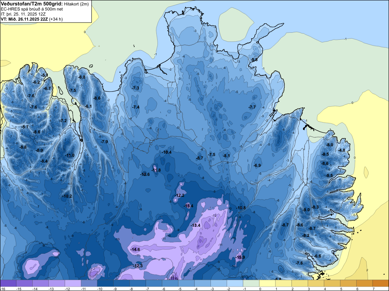The height and width of the screenshot is (291, 389).
Task: Click the -7.3 temperature label
Action: pyautogui.click(x=136, y=88)
